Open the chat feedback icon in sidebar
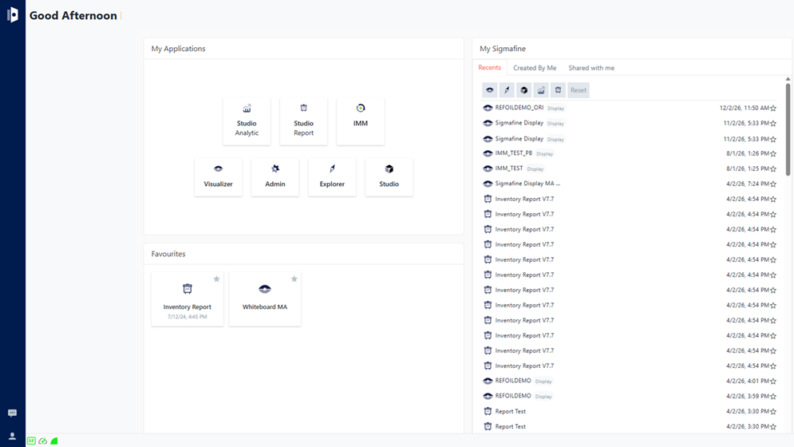 pos(12,413)
